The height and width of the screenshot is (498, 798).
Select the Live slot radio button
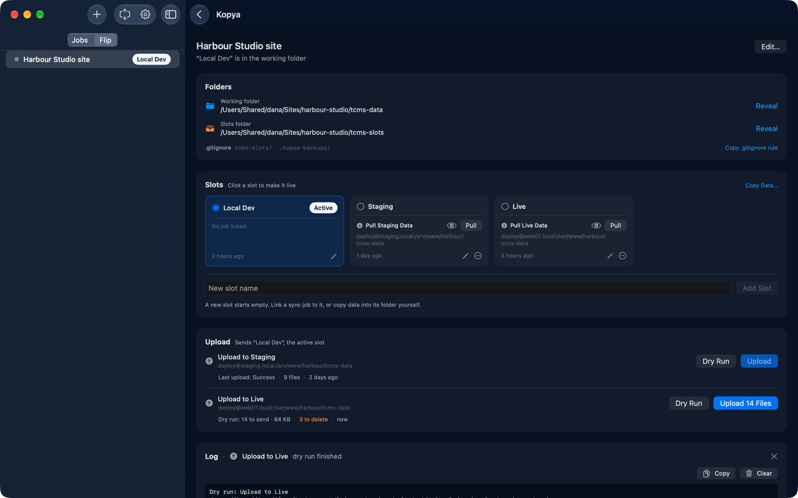[505, 206]
